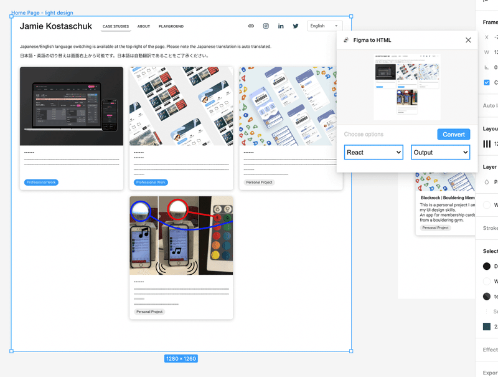Screen dimensions: 498x377
Task: Toggle the checked checkbox in Frame panel
Action: [x=487, y=83]
